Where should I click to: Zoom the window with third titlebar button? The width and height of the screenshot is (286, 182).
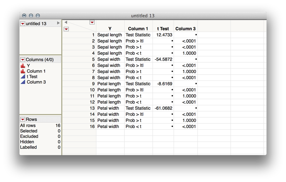point(38,16)
